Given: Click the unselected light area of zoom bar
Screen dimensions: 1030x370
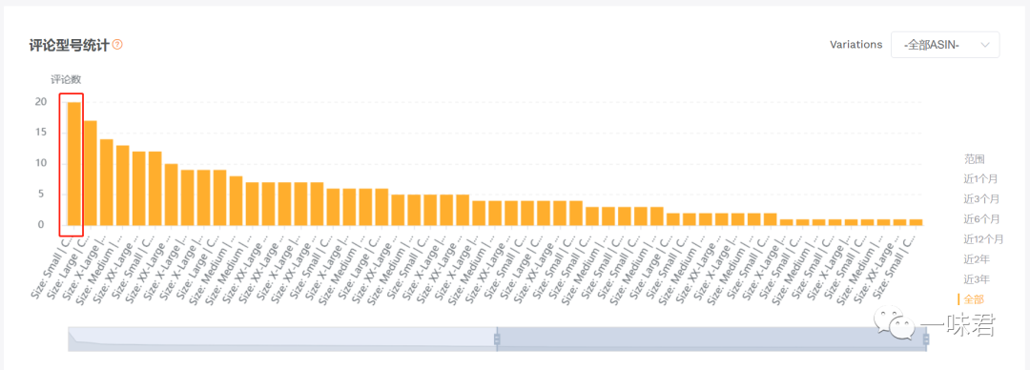Looking at the screenshot, I should (282, 339).
